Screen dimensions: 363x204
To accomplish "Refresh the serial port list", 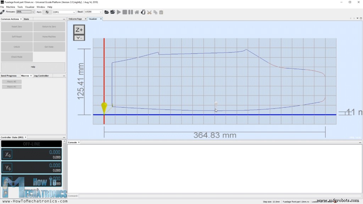I will coord(47,12).
